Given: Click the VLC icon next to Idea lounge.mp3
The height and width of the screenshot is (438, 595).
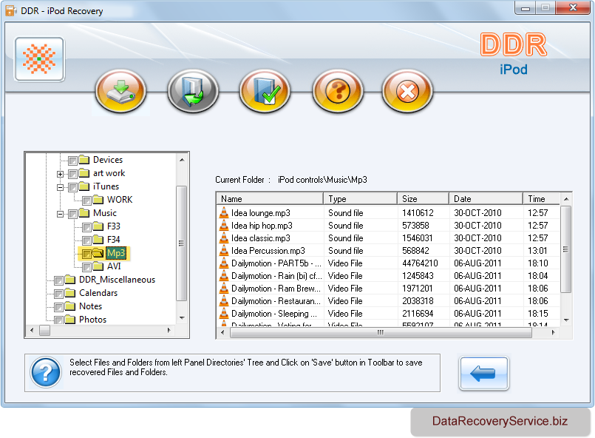Looking at the screenshot, I should (x=224, y=213).
